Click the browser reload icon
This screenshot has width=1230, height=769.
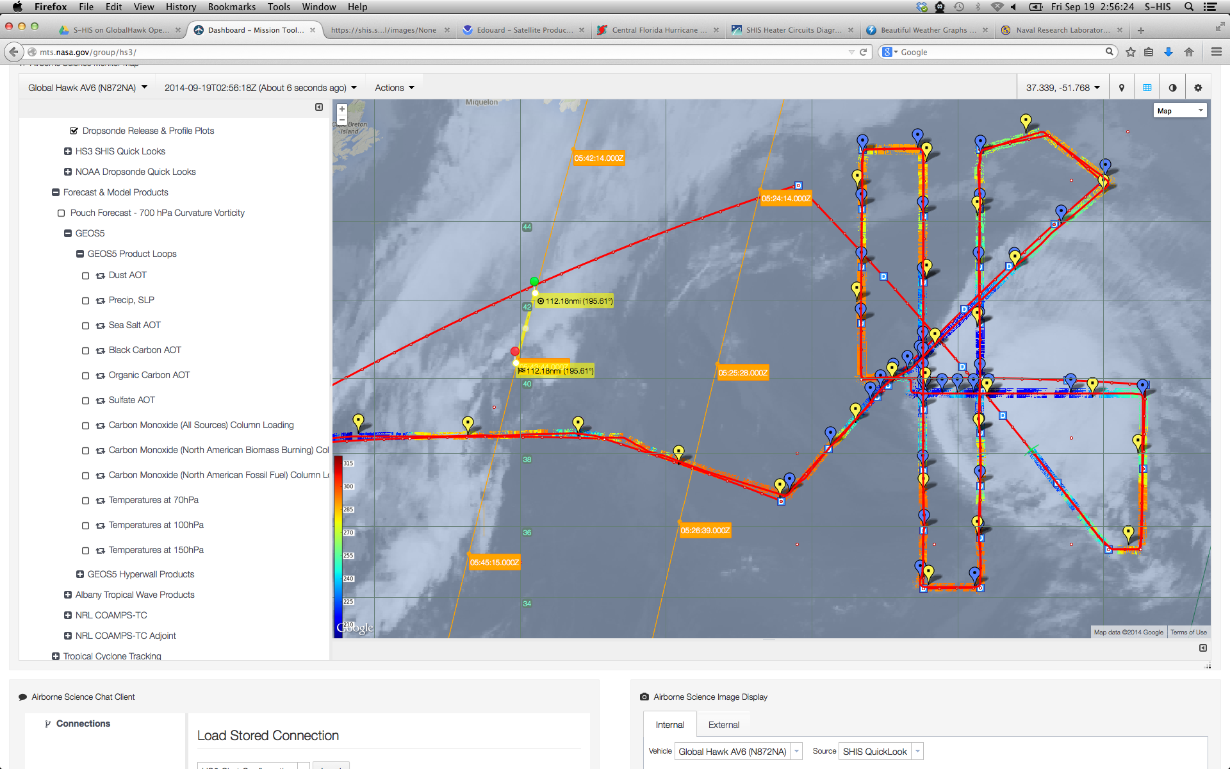863,52
